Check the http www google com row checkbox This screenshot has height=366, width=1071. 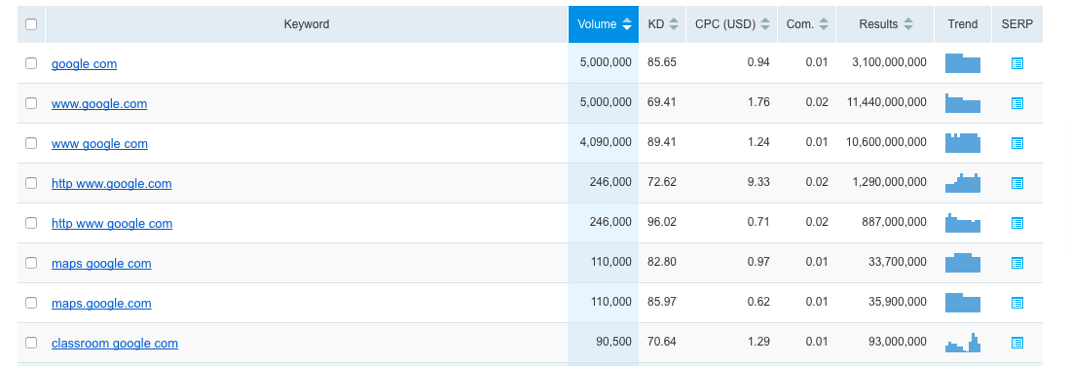tap(31, 223)
